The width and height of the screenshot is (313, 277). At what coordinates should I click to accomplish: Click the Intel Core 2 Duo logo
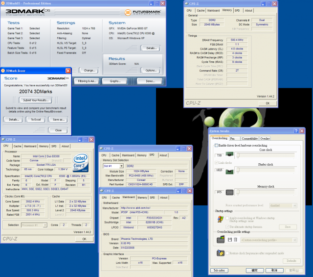[x=80, y=162]
